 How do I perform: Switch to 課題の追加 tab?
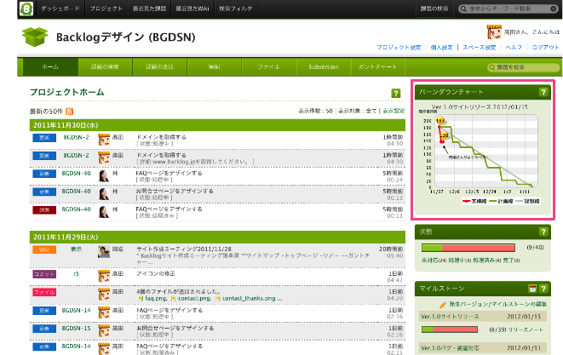coord(160,67)
